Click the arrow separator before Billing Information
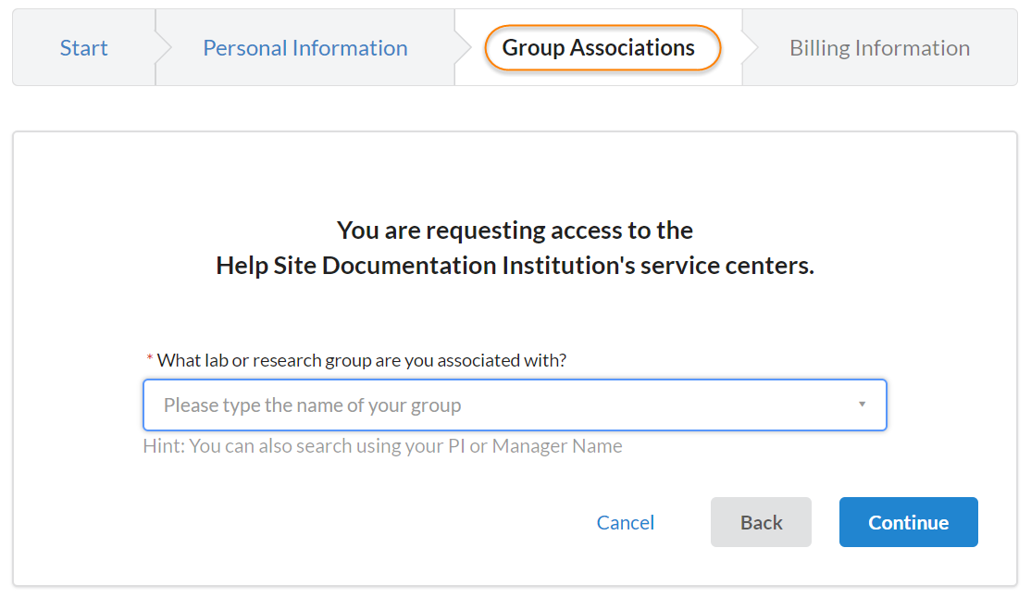Screen dimensions: 1031x598 click(751, 48)
